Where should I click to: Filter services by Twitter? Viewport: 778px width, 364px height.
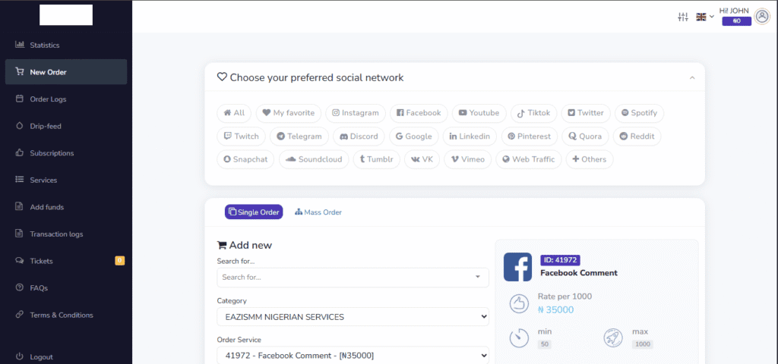point(586,113)
